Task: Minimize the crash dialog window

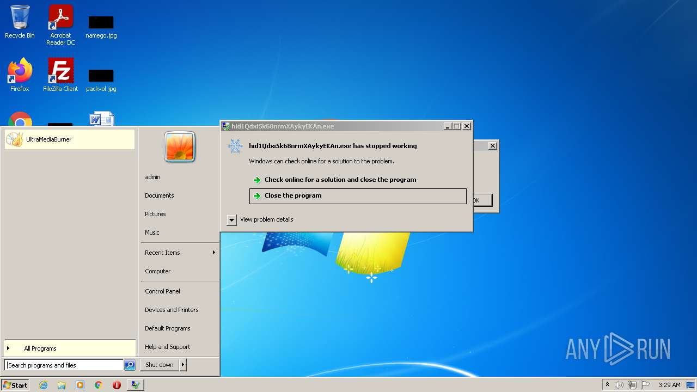Action: [448, 126]
